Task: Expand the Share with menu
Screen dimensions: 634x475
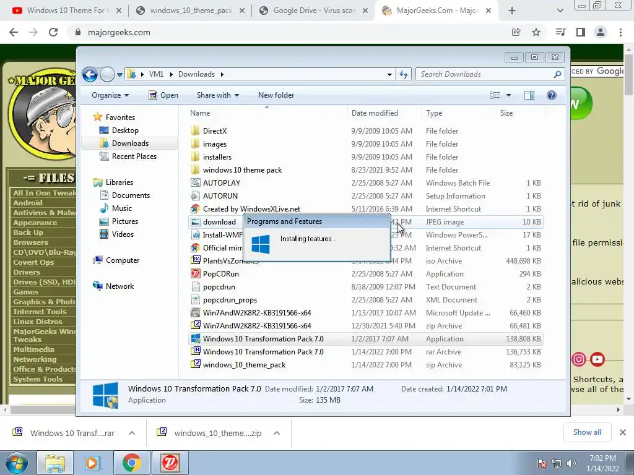Action: pyautogui.click(x=217, y=95)
